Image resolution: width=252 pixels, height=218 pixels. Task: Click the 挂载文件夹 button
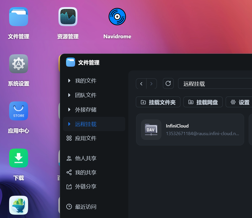tap(158, 102)
